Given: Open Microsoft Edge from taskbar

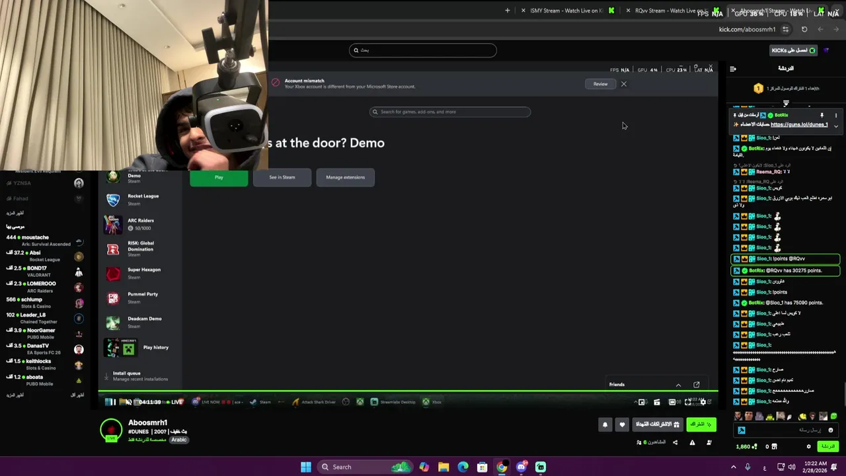Looking at the screenshot, I should [463, 467].
